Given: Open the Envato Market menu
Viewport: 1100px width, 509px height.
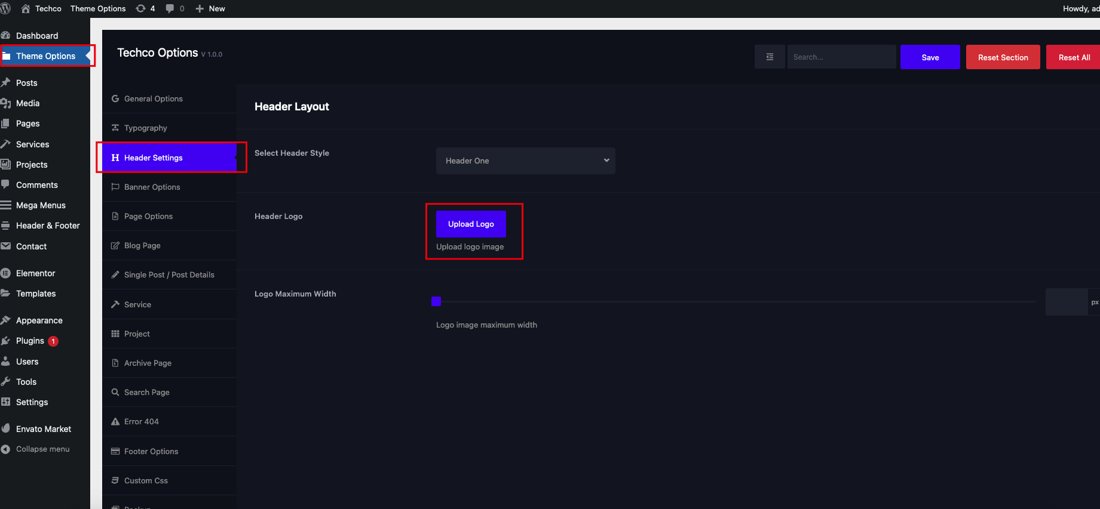Looking at the screenshot, I should [x=43, y=429].
